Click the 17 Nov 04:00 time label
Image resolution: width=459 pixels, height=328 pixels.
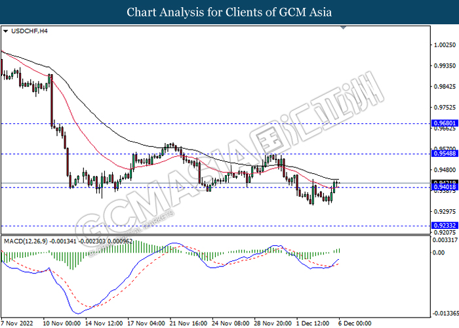[146, 323]
